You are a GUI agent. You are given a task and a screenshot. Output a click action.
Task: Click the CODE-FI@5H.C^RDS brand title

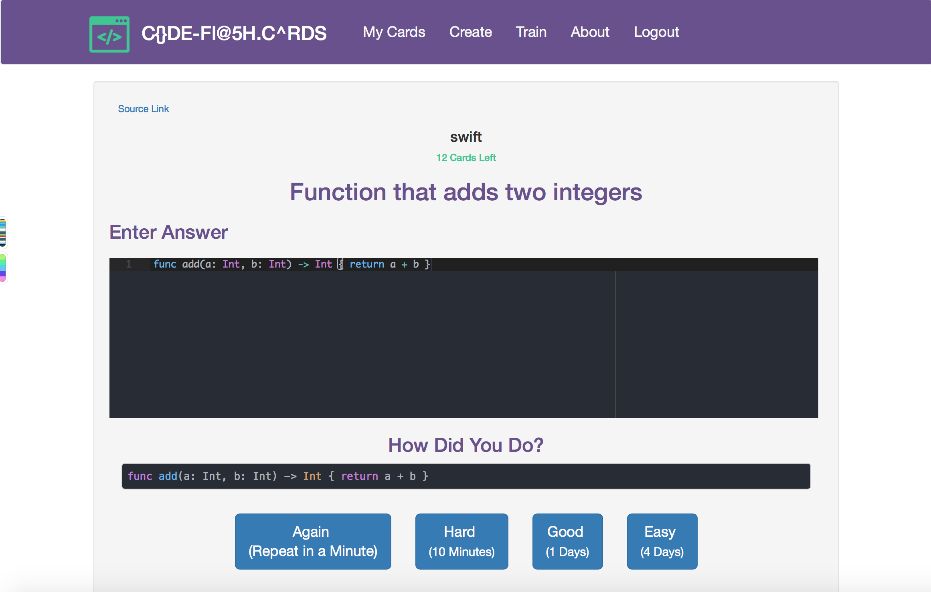[x=234, y=34]
